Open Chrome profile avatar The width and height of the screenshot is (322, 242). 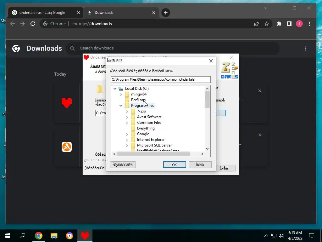tap(299, 24)
